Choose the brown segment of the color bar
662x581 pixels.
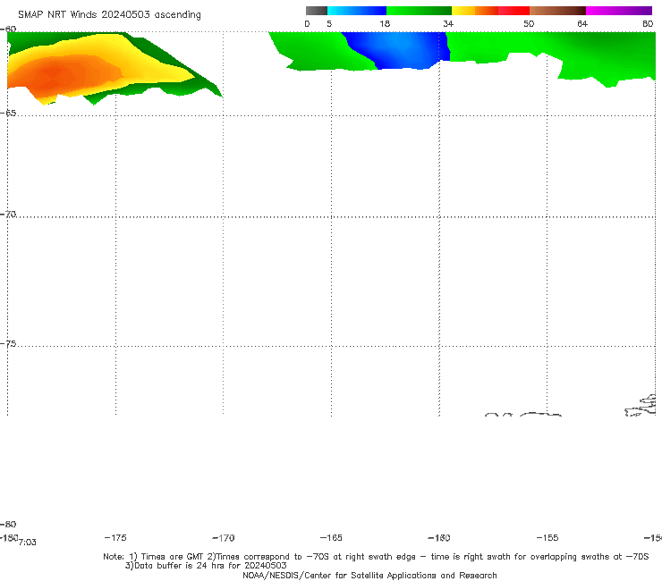tap(557, 11)
